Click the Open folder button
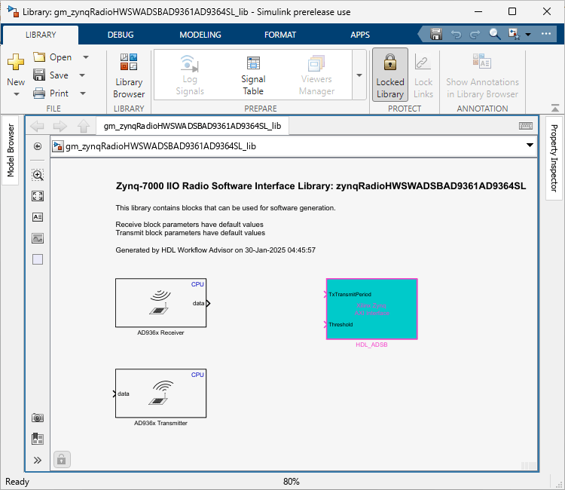The height and width of the screenshot is (490, 565). (x=52, y=57)
